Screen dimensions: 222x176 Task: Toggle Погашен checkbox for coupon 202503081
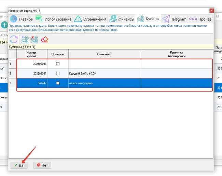pyautogui.click(x=57, y=73)
